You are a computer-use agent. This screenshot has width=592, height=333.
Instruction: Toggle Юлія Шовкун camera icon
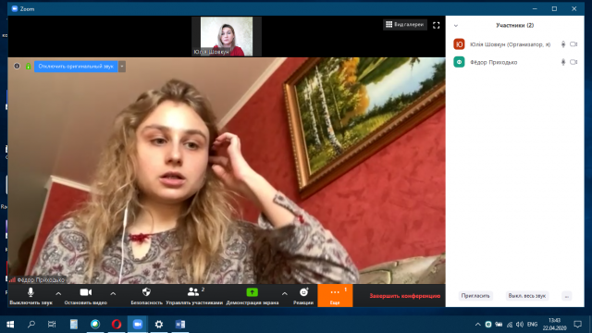pos(573,44)
